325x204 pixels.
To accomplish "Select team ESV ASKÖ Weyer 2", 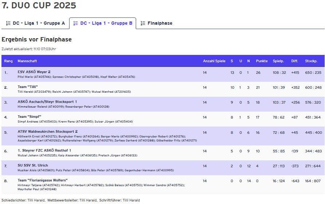I will point(34,72).
